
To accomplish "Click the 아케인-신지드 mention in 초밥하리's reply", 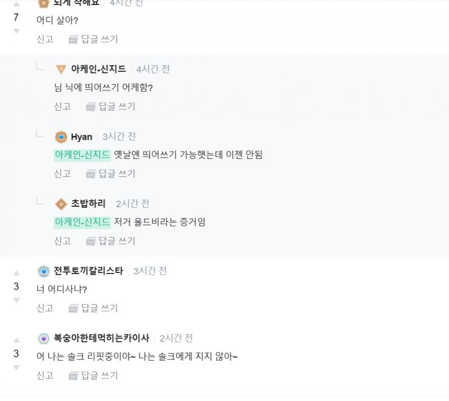I will 82,222.
